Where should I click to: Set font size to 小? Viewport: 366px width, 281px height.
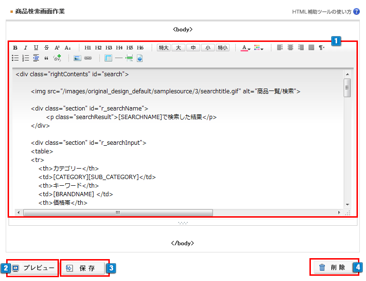tap(208, 48)
